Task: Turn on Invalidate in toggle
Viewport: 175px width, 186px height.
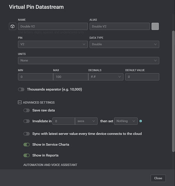Action: tap(26, 121)
